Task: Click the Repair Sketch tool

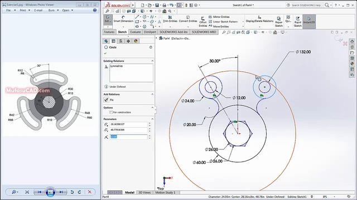Action: tap(279, 22)
